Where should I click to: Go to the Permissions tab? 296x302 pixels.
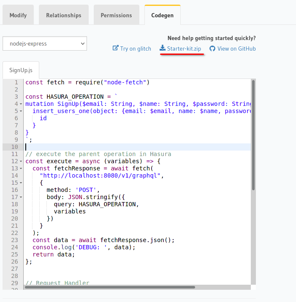click(116, 15)
